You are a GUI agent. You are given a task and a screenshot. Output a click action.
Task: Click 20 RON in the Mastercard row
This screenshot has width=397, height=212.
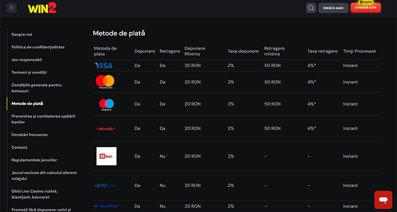click(192, 82)
